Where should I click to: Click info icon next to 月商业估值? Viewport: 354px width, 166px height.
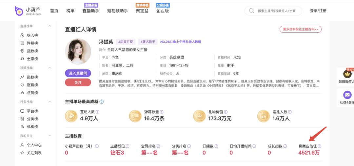pos(320,146)
